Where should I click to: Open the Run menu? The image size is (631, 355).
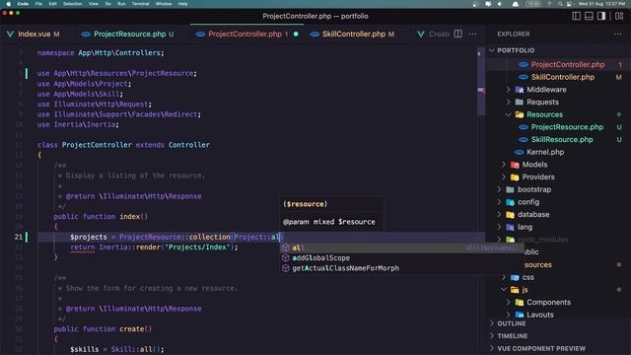tap(121, 4)
